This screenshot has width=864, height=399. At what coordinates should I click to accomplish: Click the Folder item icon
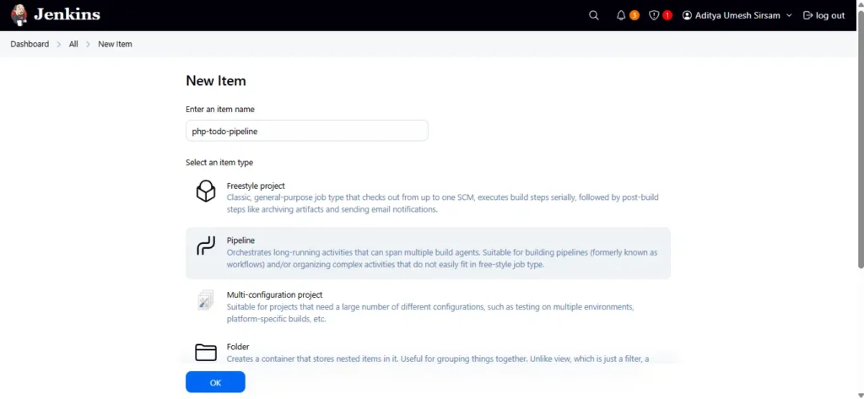tap(206, 352)
